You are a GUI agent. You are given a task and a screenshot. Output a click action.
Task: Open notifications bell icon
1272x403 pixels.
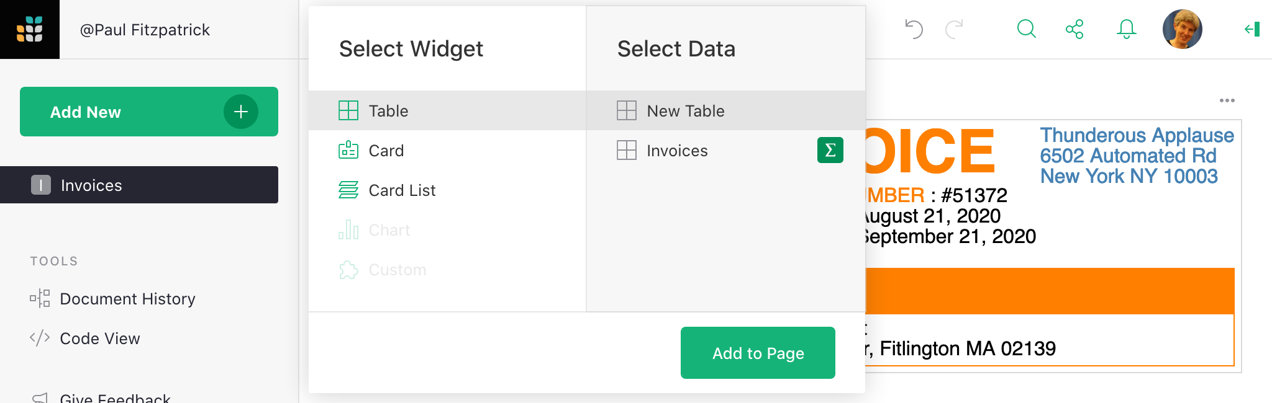click(x=1126, y=29)
